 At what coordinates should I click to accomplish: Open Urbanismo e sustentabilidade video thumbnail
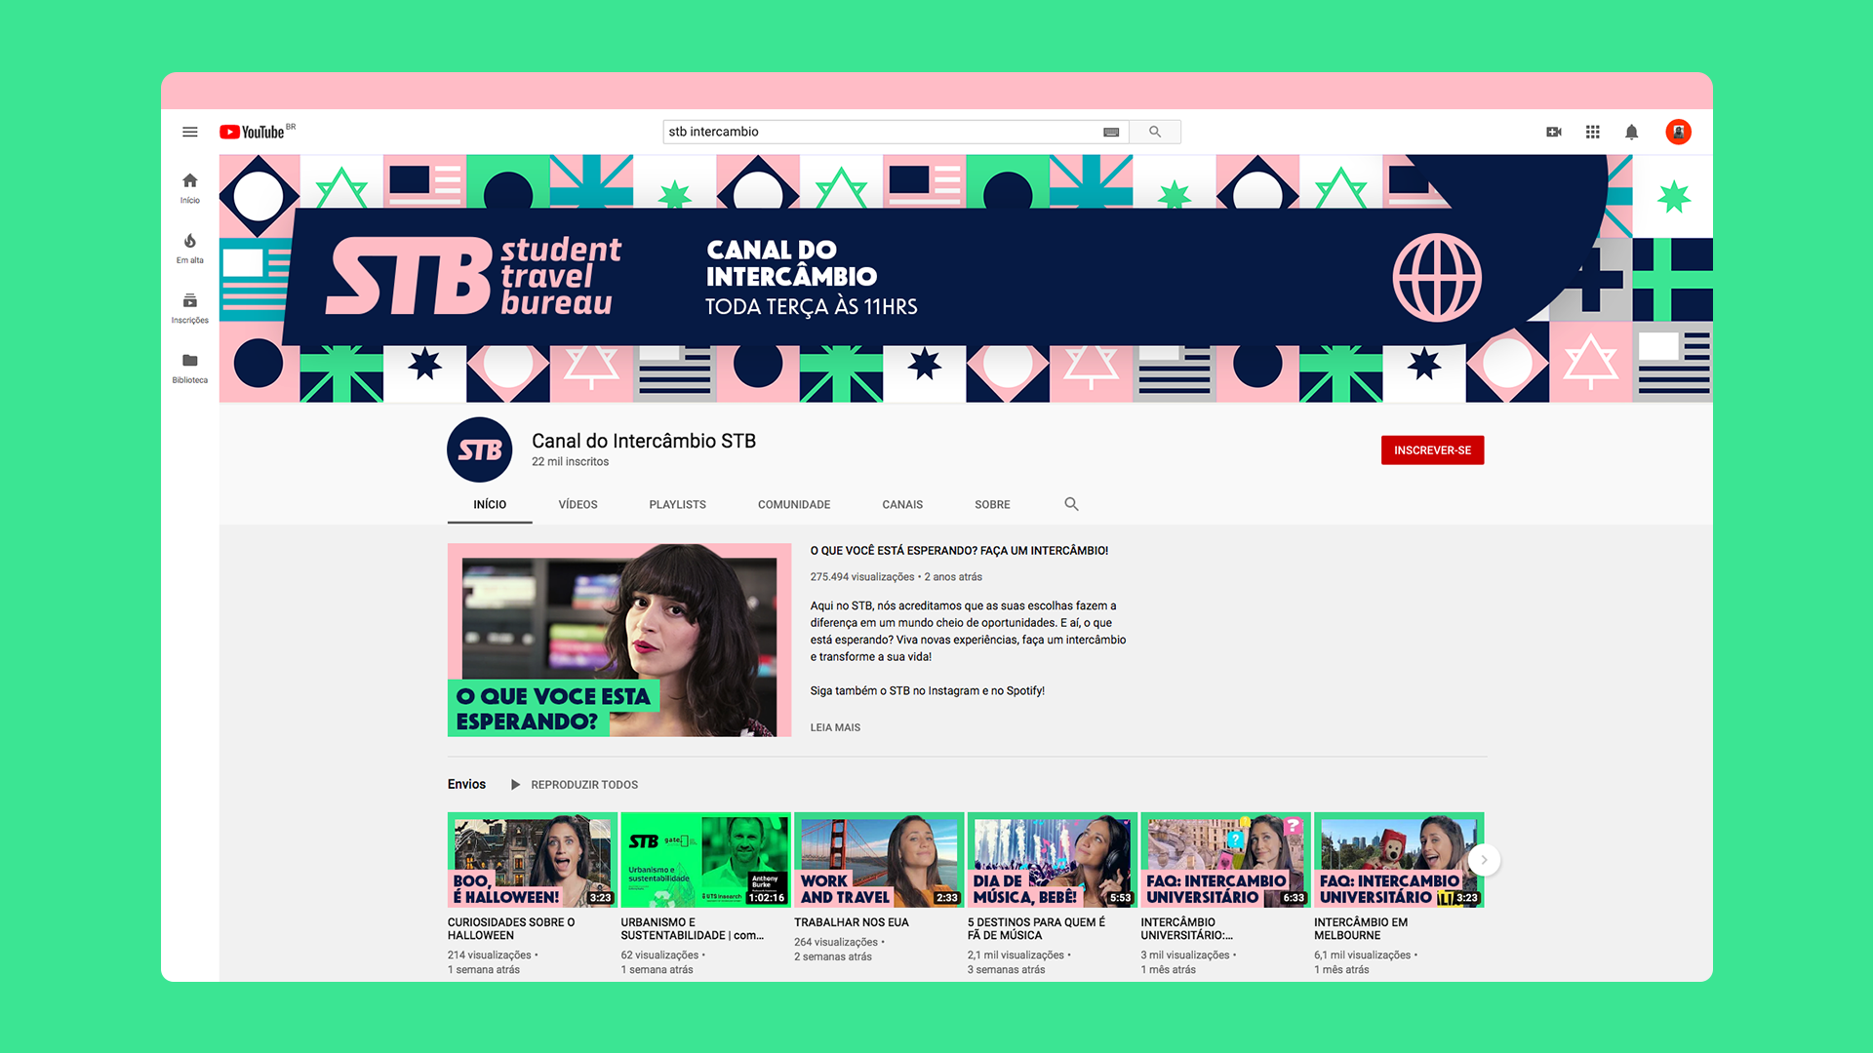pos(705,860)
